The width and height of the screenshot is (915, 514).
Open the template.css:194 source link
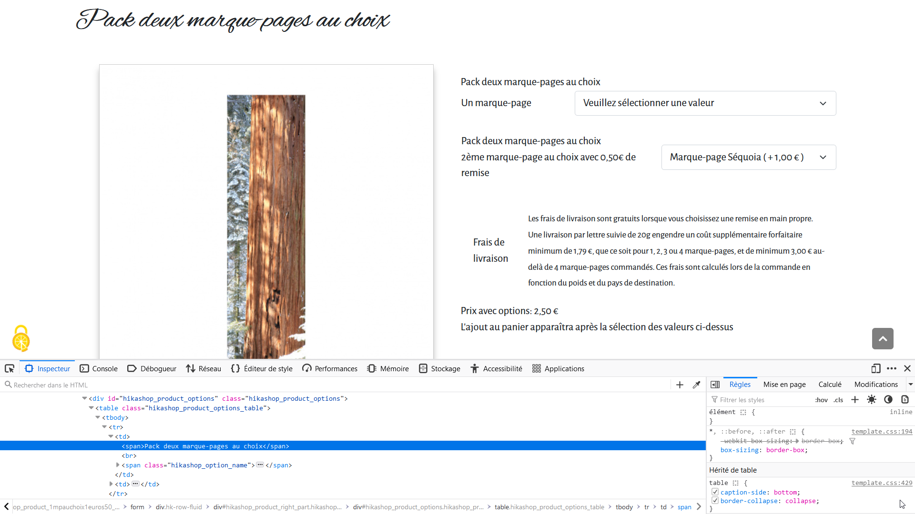(x=882, y=432)
